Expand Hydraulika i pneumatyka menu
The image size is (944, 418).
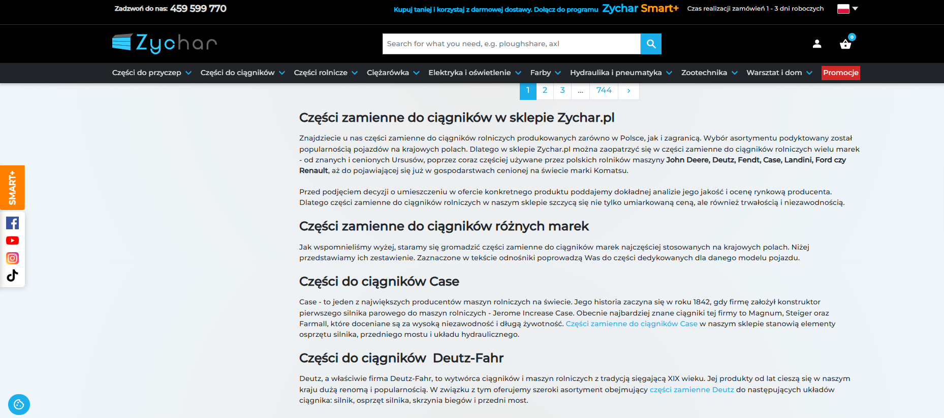[621, 73]
